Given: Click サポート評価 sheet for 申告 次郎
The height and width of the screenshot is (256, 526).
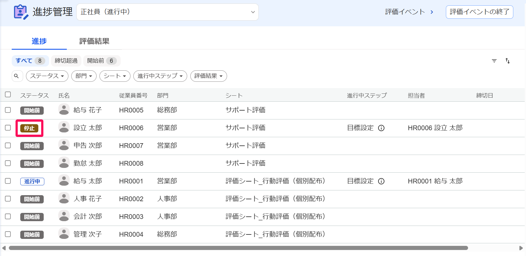Looking at the screenshot, I should pyautogui.click(x=245, y=145).
